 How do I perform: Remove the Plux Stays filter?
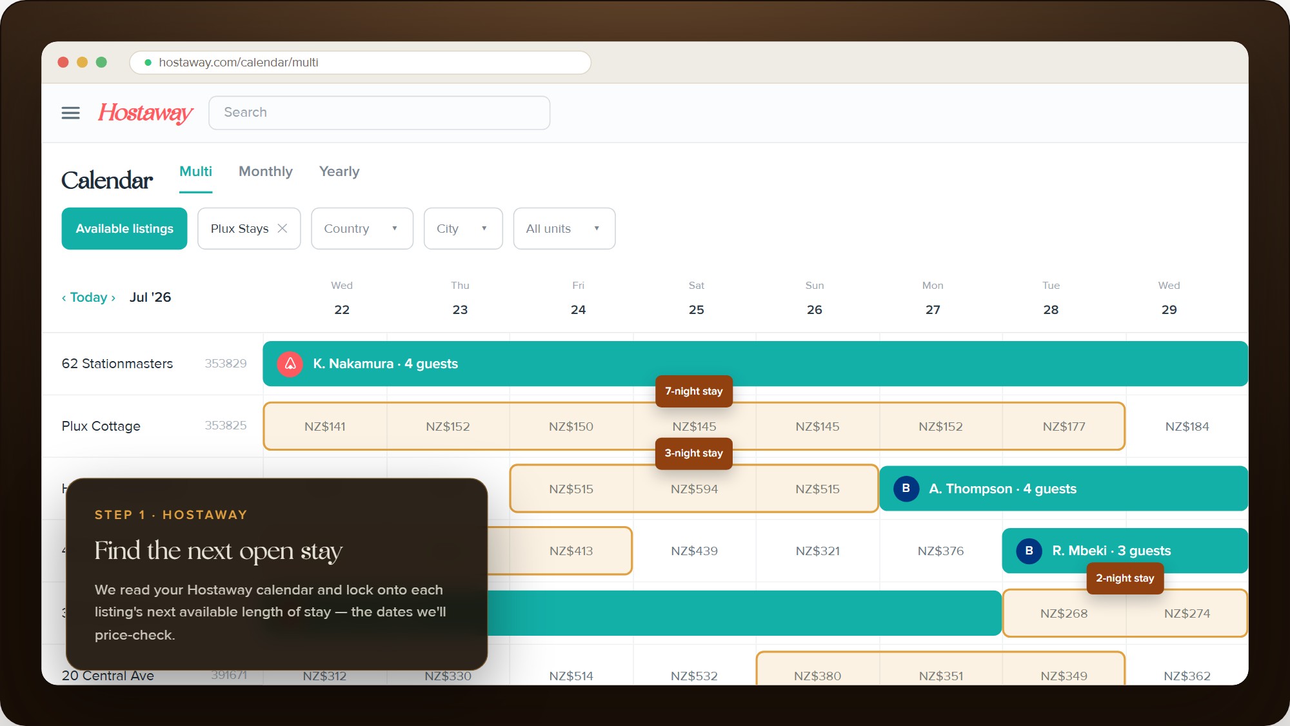(282, 228)
